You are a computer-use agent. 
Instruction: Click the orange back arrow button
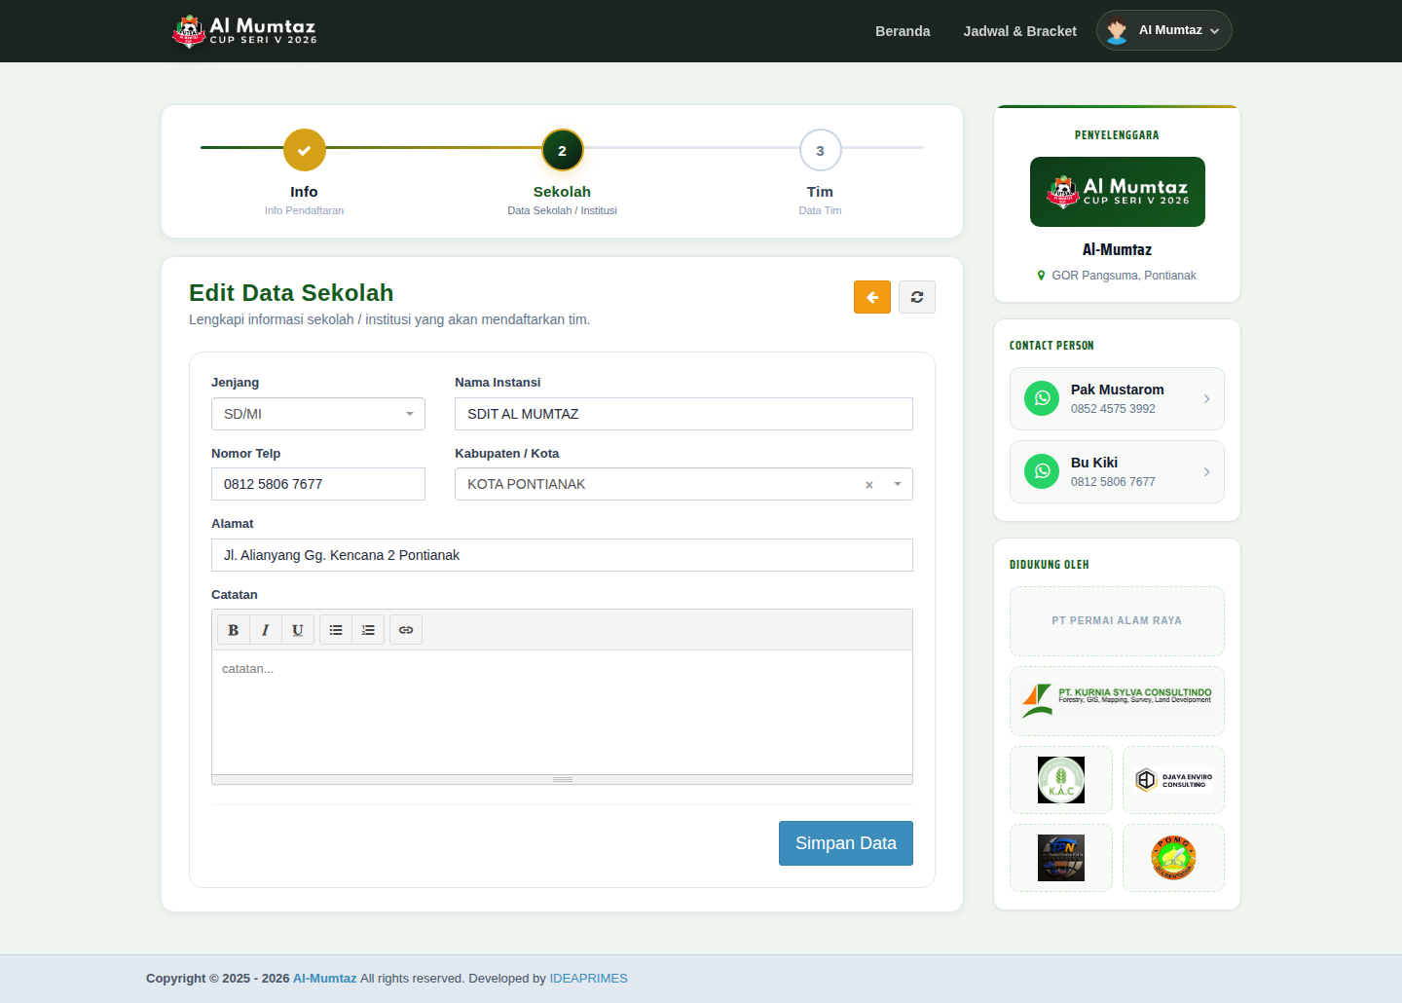[872, 297]
